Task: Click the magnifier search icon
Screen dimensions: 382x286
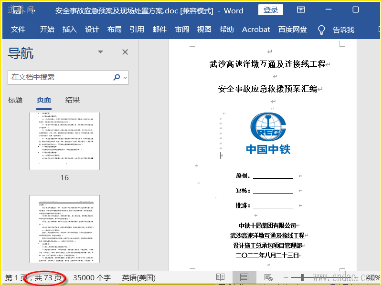Action: 117,77
